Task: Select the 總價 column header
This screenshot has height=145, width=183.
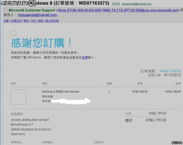Action: pos(178,84)
